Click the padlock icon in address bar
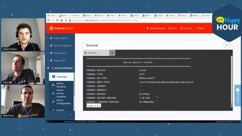 (x=70, y=20)
